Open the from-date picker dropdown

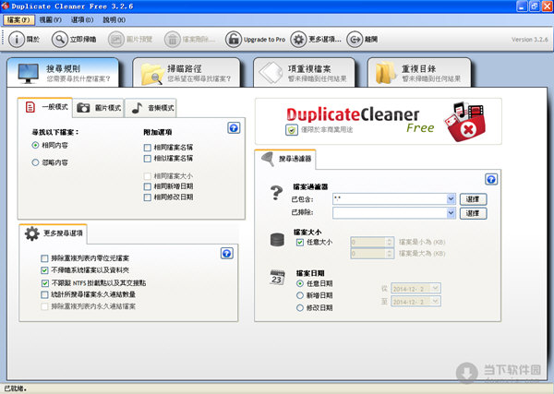pos(436,289)
